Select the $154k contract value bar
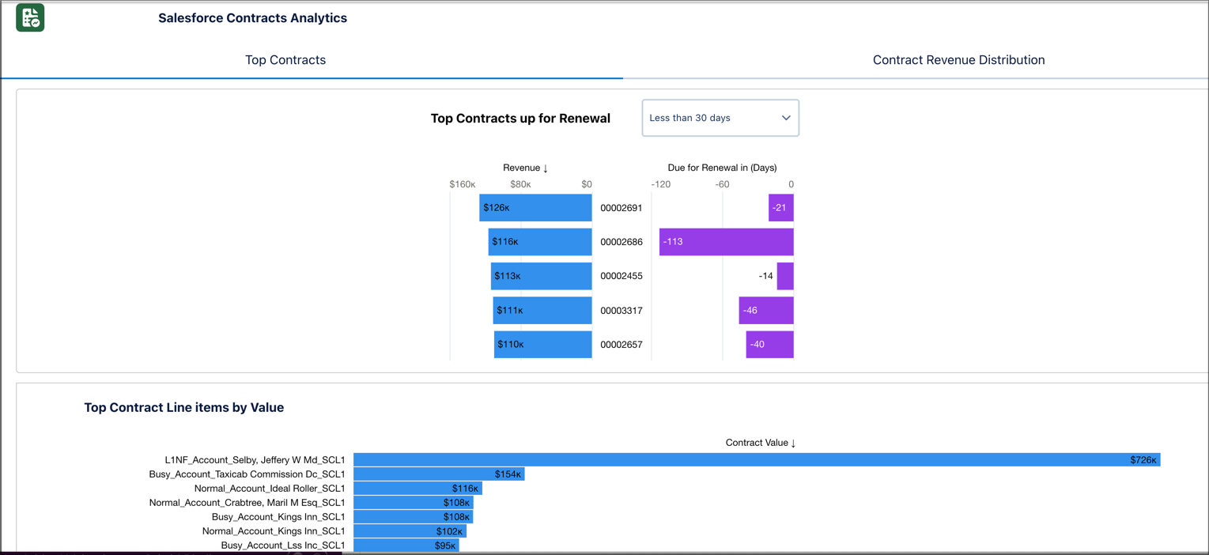 tap(439, 474)
